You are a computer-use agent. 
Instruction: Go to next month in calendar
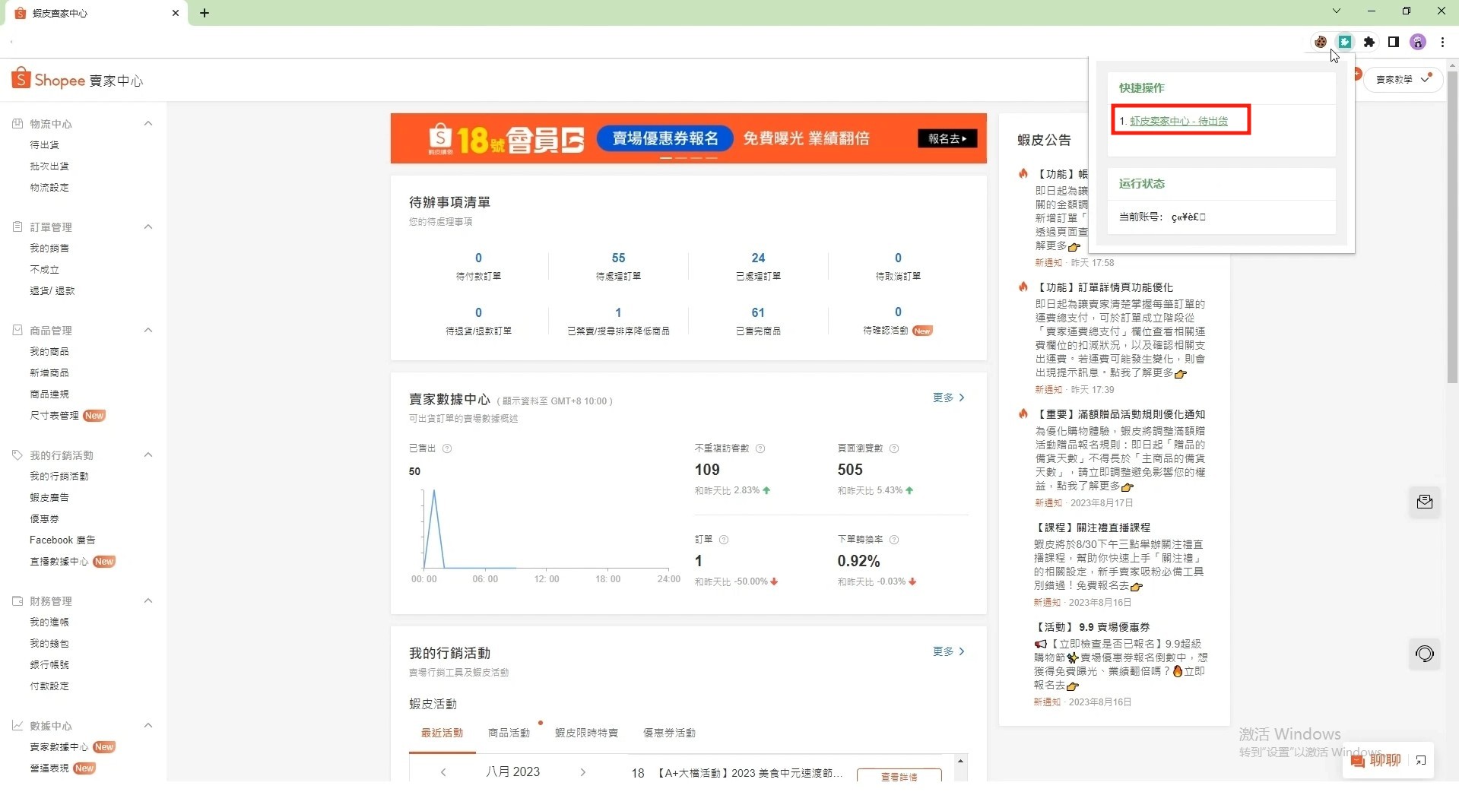coord(583,772)
